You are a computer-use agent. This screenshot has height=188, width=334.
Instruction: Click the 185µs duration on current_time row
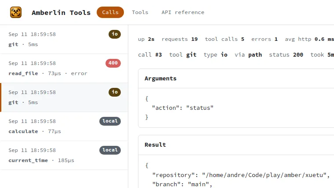point(66,160)
